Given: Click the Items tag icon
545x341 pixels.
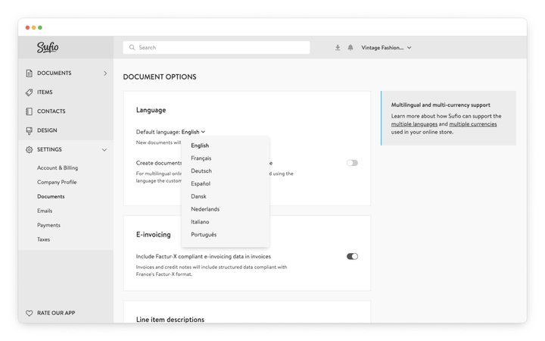Looking at the screenshot, I should [x=30, y=92].
